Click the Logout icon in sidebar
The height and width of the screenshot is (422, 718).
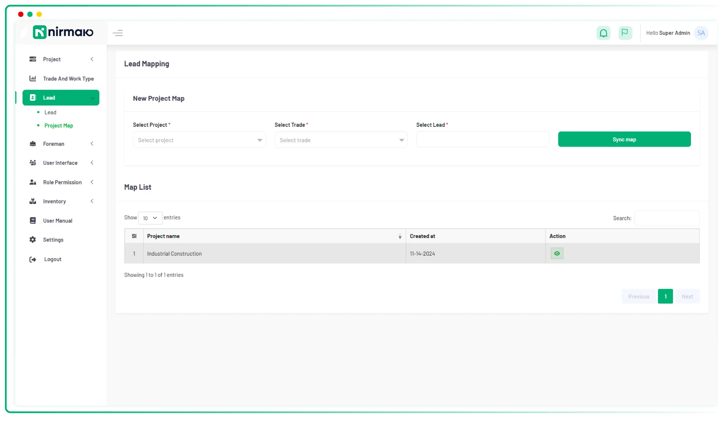tap(33, 259)
